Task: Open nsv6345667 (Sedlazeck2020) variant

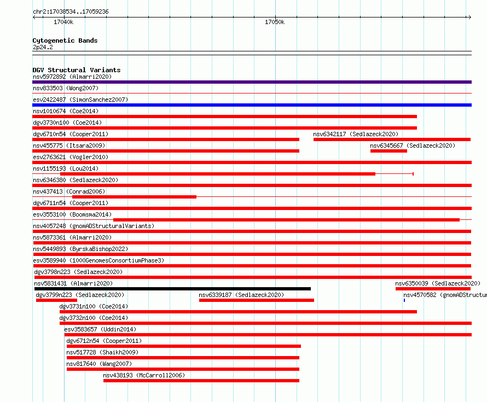Action: 413,145
